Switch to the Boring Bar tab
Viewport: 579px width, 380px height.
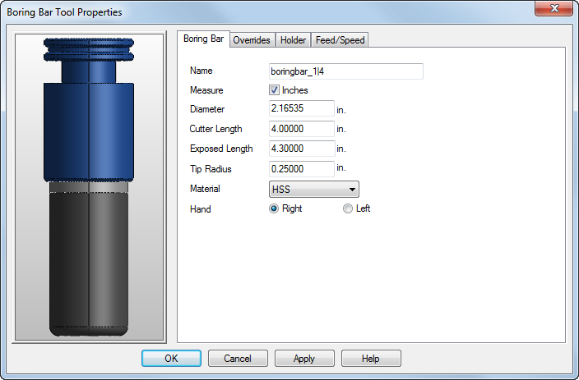[x=203, y=39]
